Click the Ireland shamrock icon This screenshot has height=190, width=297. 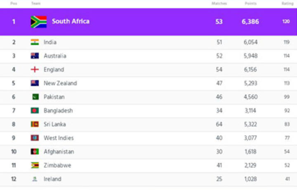[x=35, y=179]
